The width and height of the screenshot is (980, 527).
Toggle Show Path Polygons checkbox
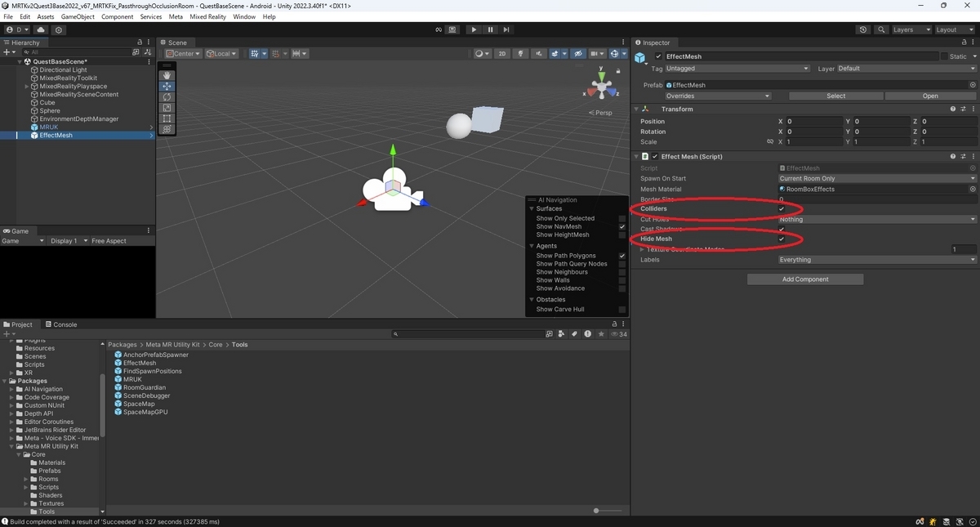622,256
